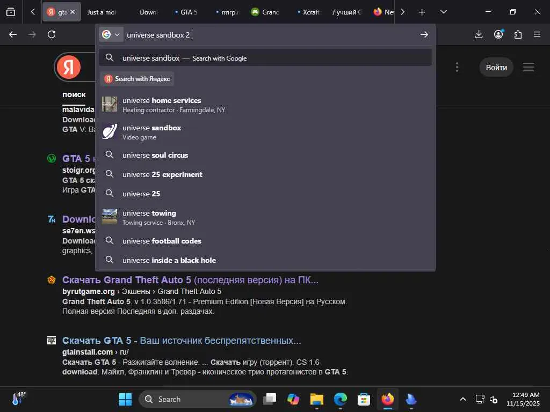This screenshot has width=550, height=412.
Task: Switch to the 'Just a mo' tab
Action: click(x=102, y=12)
